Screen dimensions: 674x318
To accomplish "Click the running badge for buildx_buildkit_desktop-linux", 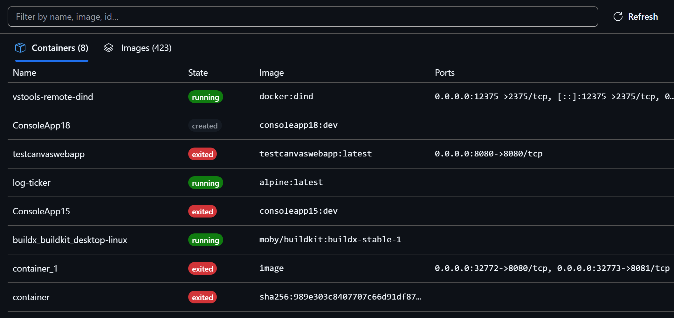I will click(x=205, y=240).
